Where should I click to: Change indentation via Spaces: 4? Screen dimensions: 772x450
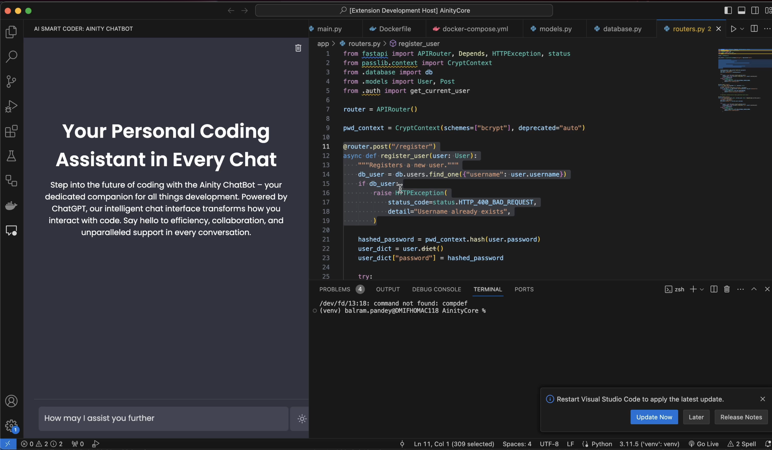517,444
